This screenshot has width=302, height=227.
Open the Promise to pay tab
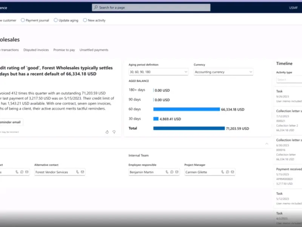click(64, 50)
